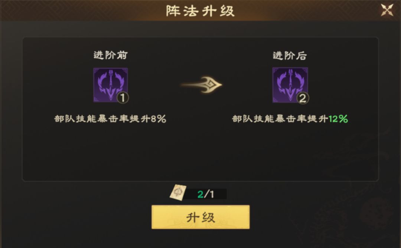Click the yellow 升级 upgrade button
The image size is (401, 248).
tap(200, 217)
